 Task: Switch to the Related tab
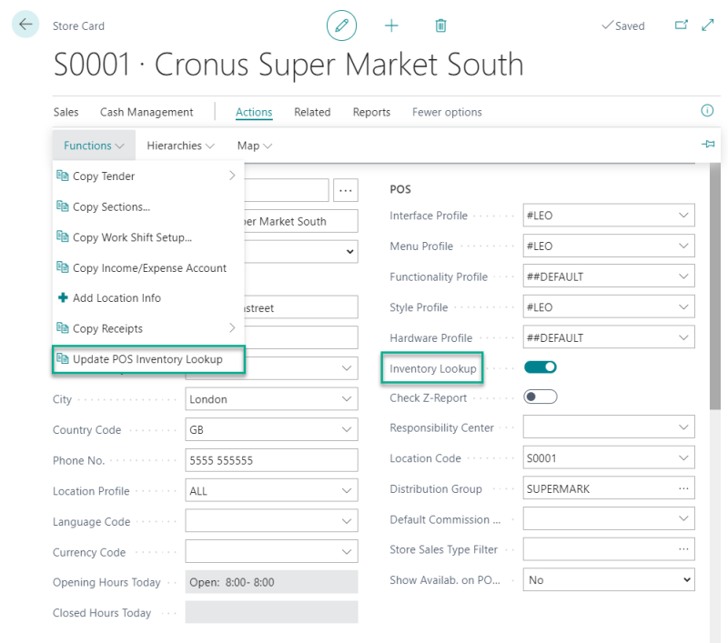(x=312, y=111)
